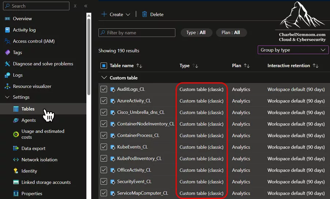Open the Plan : All filter

231,32
